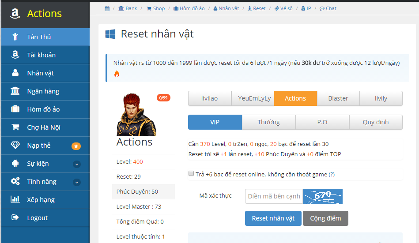Click the calendar icon in breadcrumb bar
The height and width of the screenshot is (243, 419).
(x=107, y=8)
